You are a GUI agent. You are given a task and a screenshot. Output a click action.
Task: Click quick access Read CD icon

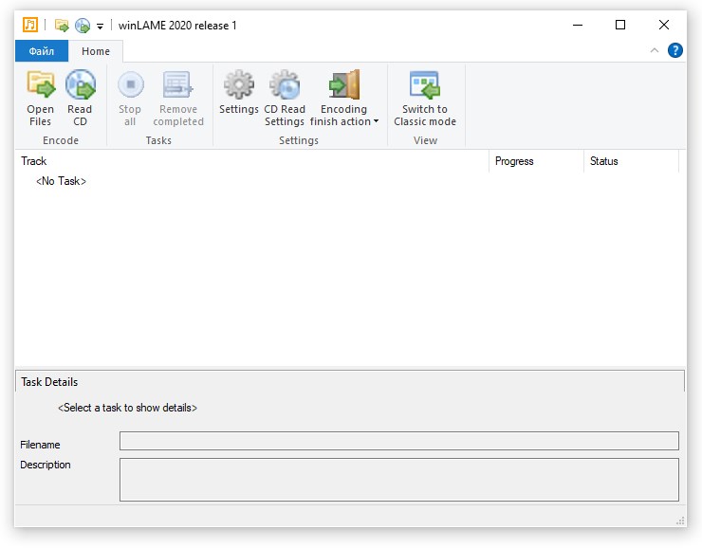pos(83,25)
